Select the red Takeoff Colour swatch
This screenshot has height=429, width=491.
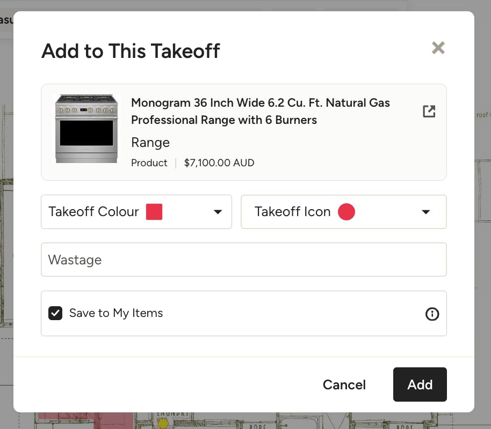point(154,212)
